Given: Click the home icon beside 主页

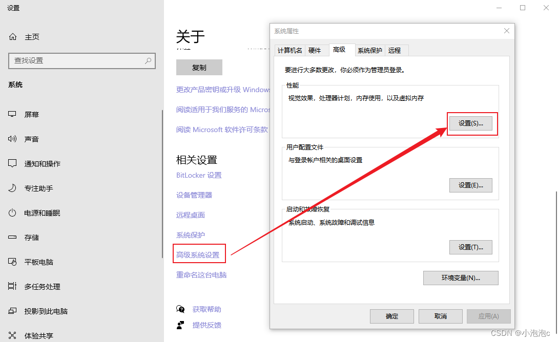Looking at the screenshot, I should pos(13,37).
